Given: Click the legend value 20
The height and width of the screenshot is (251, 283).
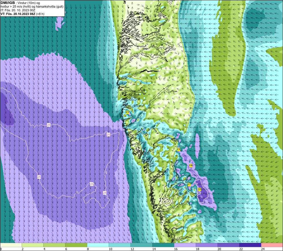Looking at the screenshot, I should point(219,249).
